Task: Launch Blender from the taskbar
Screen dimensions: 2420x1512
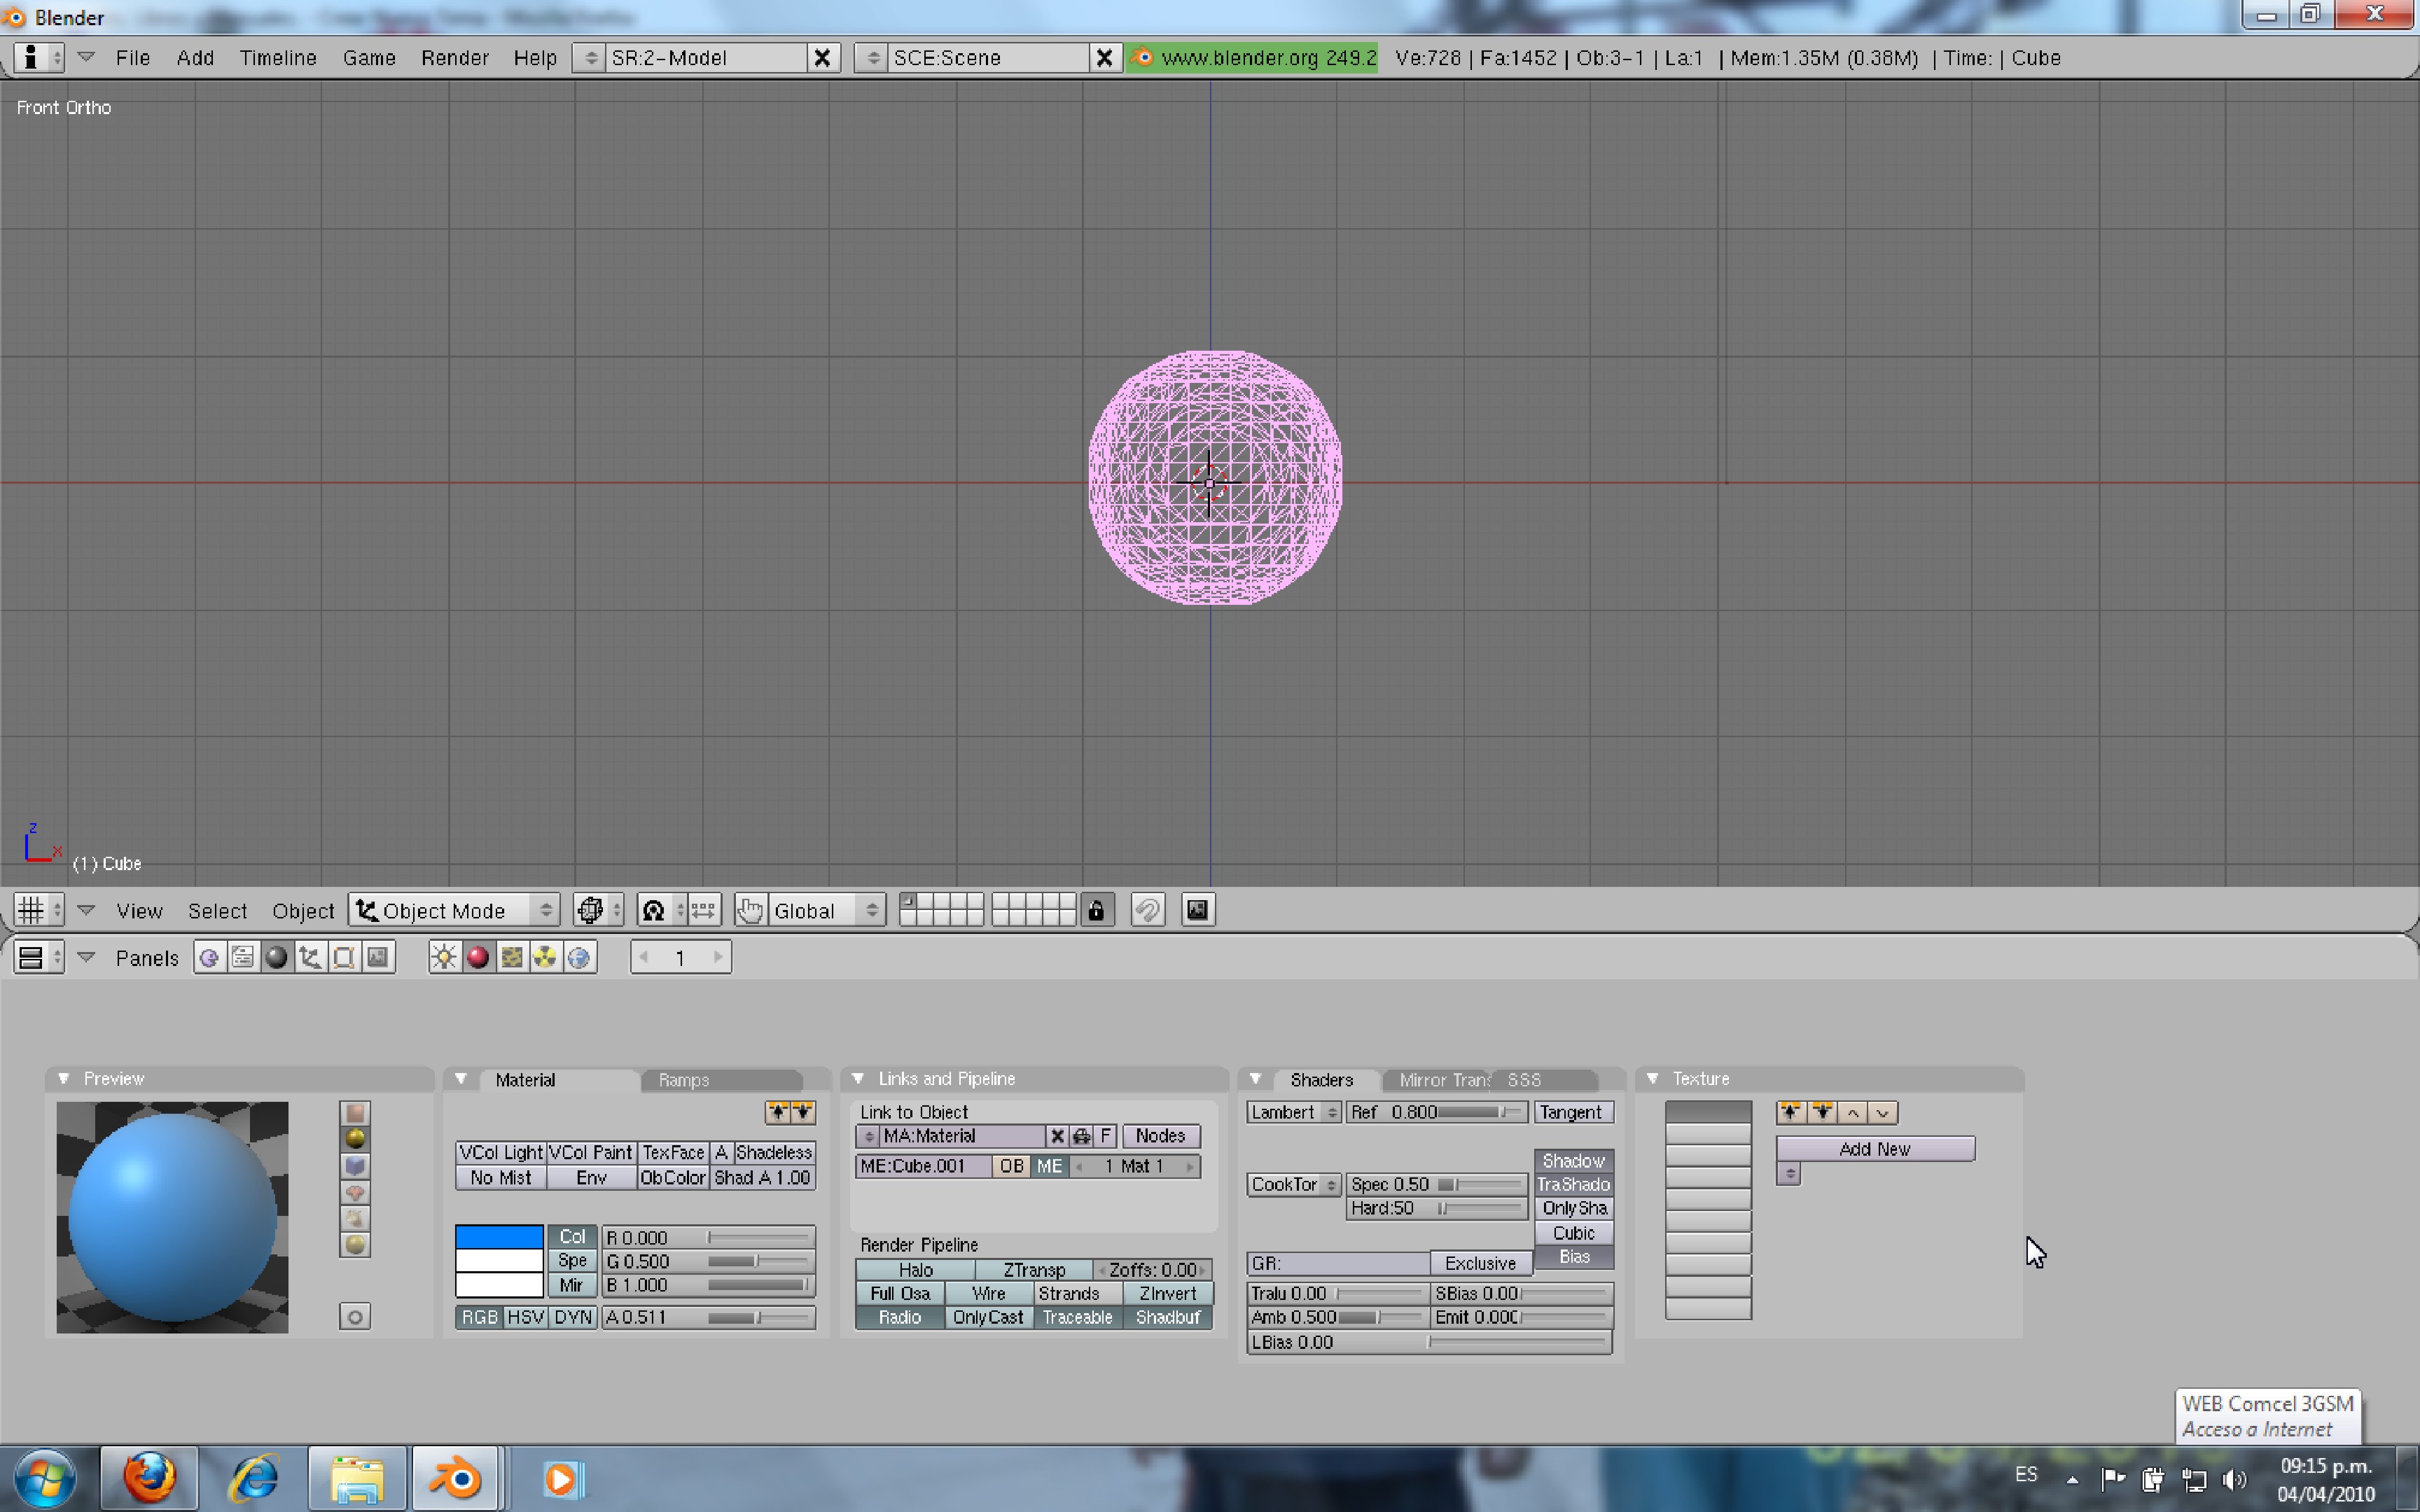Action: pyautogui.click(x=455, y=1477)
